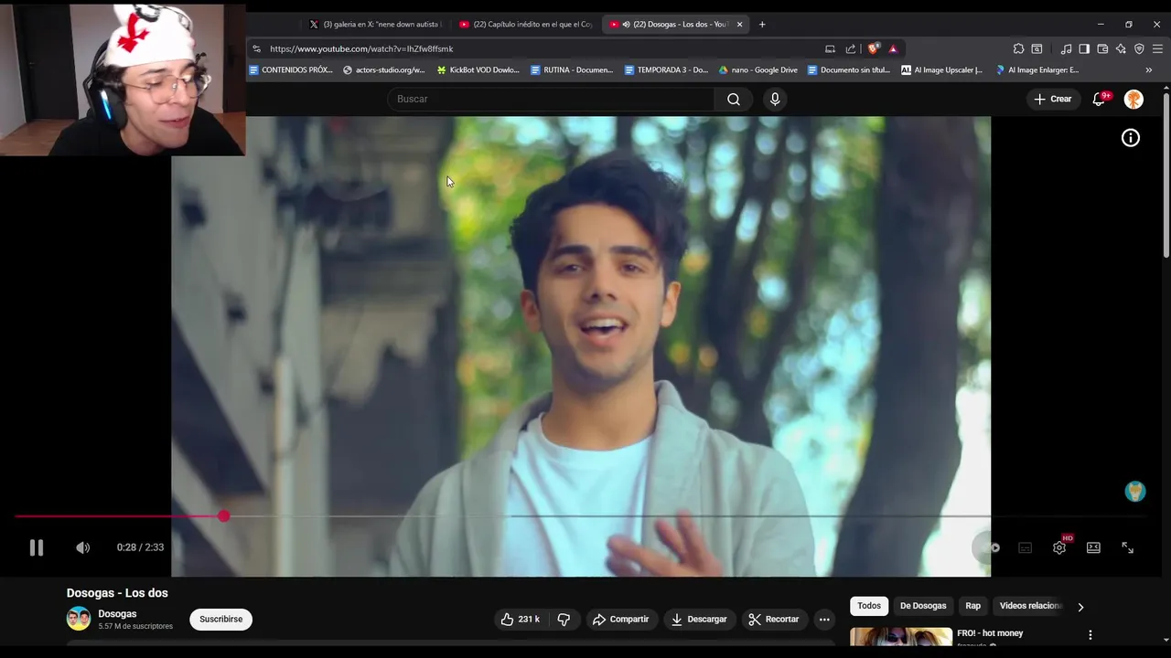Click the magnifying glass search button
The height and width of the screenshot is (658, 1171).
(734, 99)
